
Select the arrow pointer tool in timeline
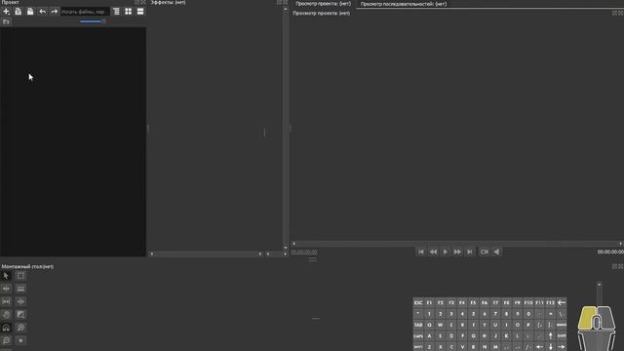tap(6, 276)
